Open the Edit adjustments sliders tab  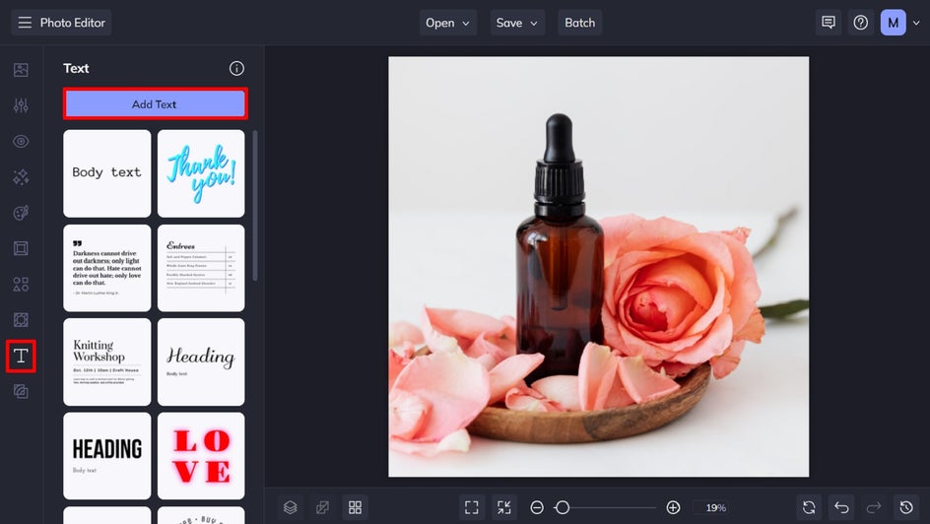[21, 105]
